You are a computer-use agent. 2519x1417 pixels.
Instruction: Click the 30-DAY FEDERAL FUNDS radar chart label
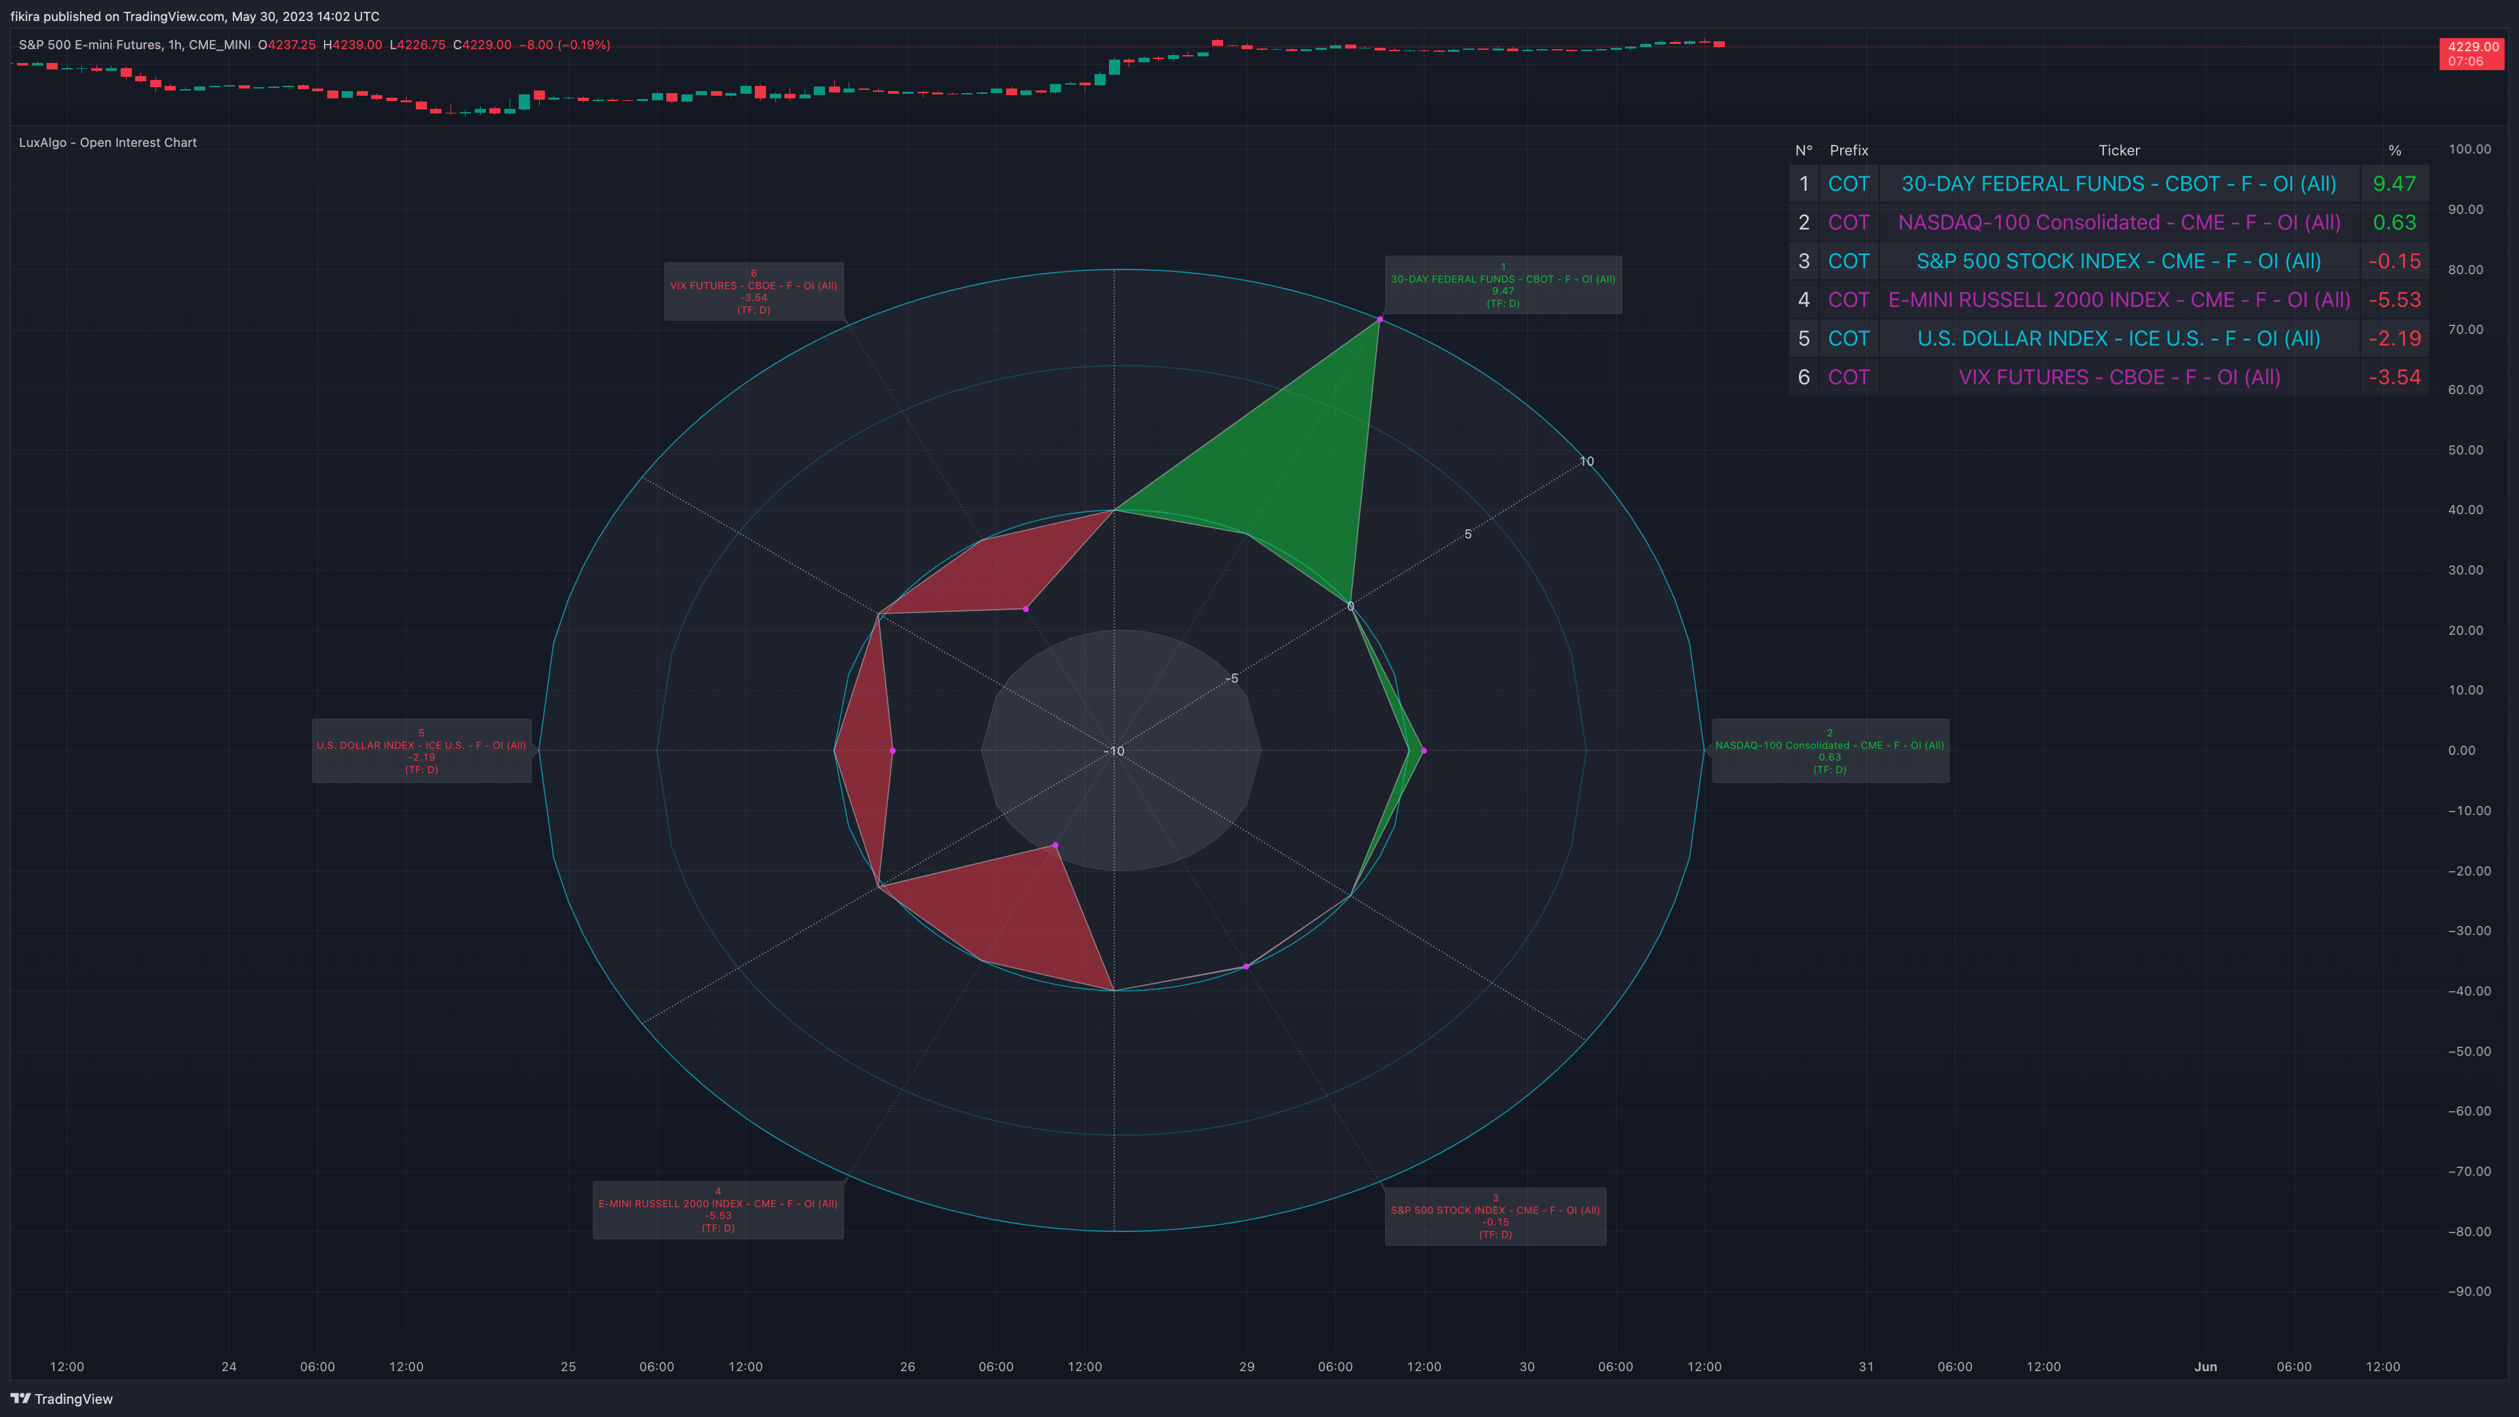click(x=1503, y=285)
